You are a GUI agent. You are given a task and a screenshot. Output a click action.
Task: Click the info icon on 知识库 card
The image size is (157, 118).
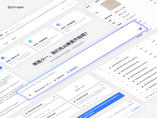click(49, 28)
